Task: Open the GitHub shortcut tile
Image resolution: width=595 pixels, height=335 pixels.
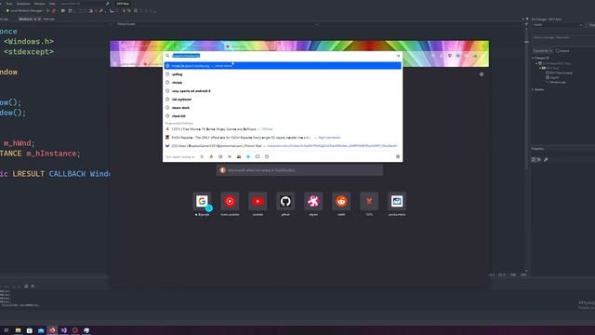Action: point(285,201)
